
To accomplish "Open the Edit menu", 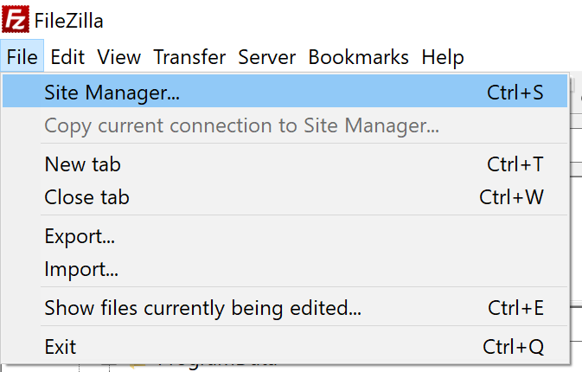I will pyautogui.click(x=67, y=57).
